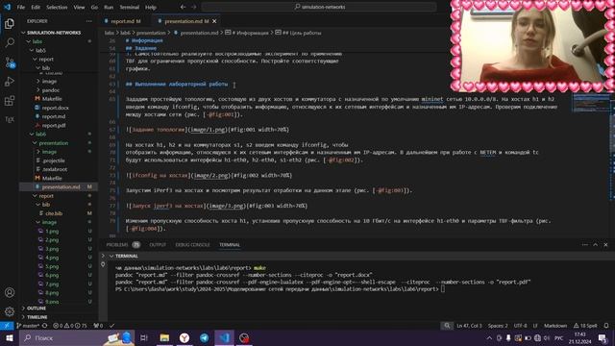Open the Run and Debug view
The height and width of the screenshot is (346, 615).
coord(10,81)
